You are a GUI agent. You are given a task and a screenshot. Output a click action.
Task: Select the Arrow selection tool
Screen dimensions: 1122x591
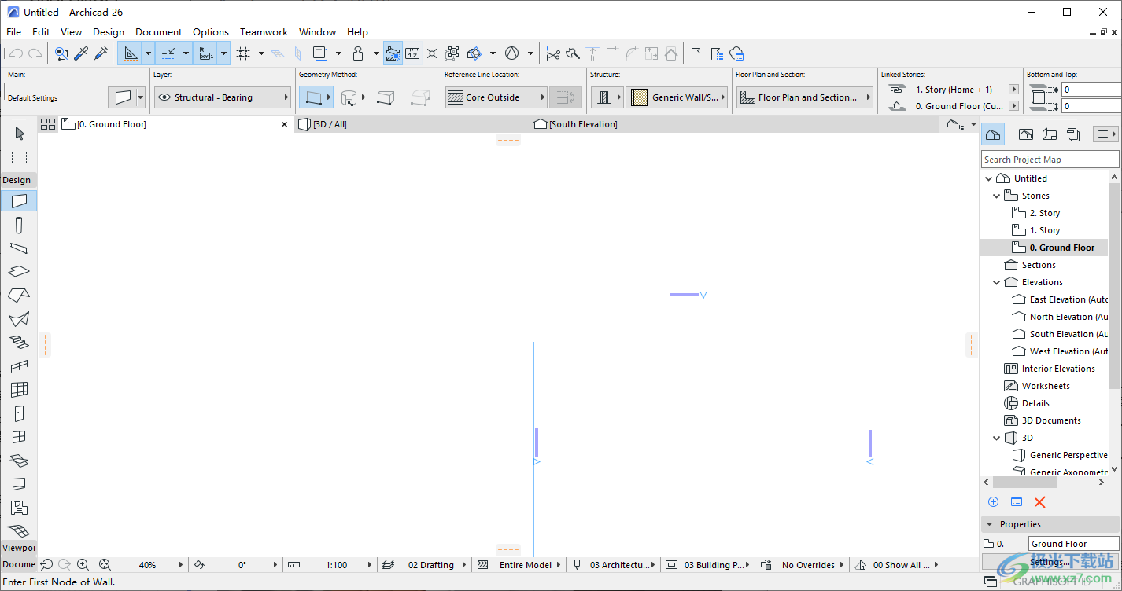pos(19,133)
